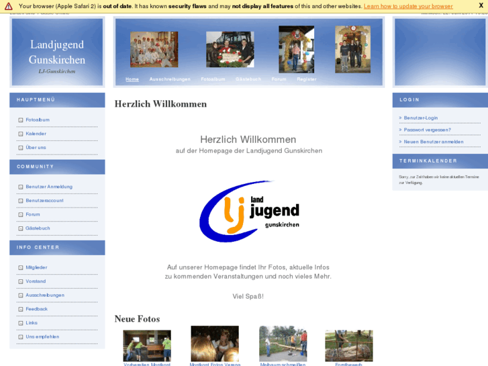
Task: Click the 'Neue Fotos' heading
Action: (137, 318)
